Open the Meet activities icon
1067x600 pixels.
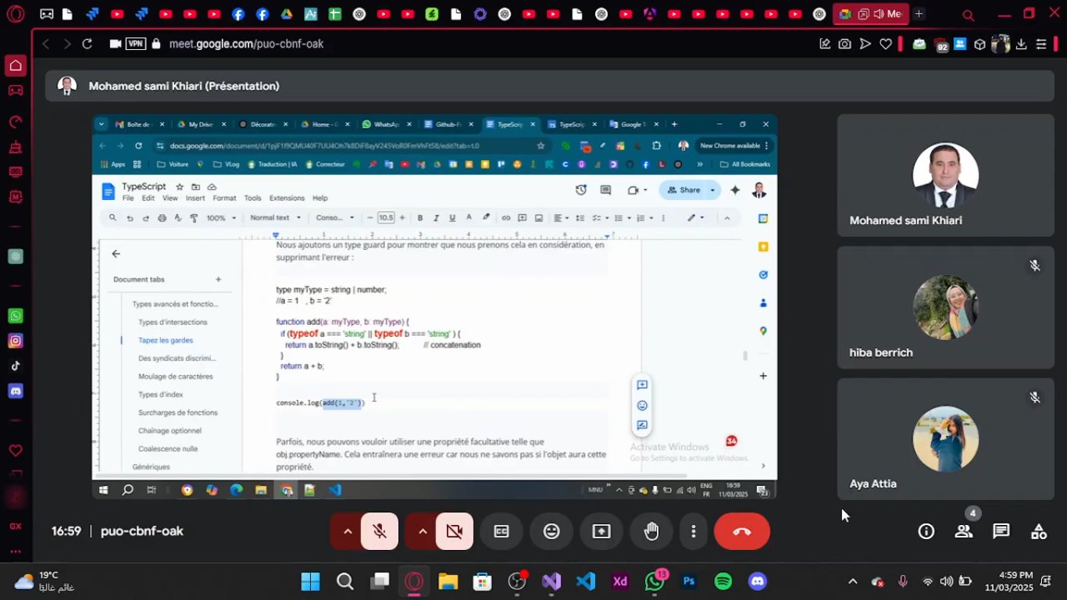pos(1039,531)
